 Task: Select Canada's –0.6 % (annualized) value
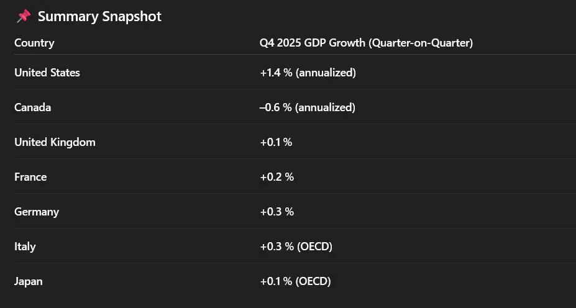point(308,107)
